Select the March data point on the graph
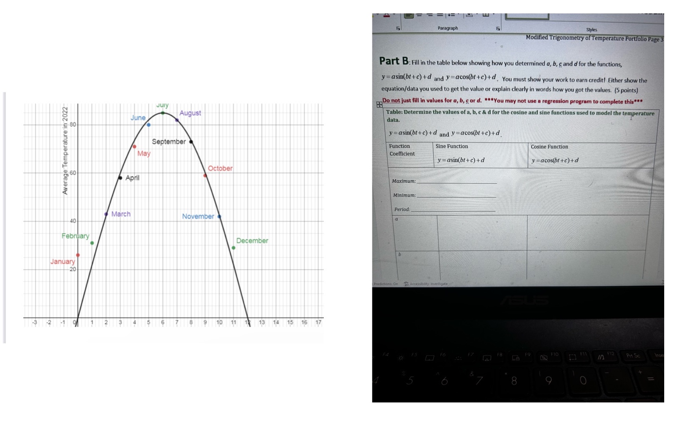Viewport: 678px width, 428px height. coord(106,214)
